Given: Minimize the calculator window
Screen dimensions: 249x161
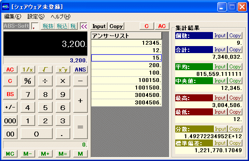Looking at the screenshot, I should pyautogui.click(x=222, y=7).
